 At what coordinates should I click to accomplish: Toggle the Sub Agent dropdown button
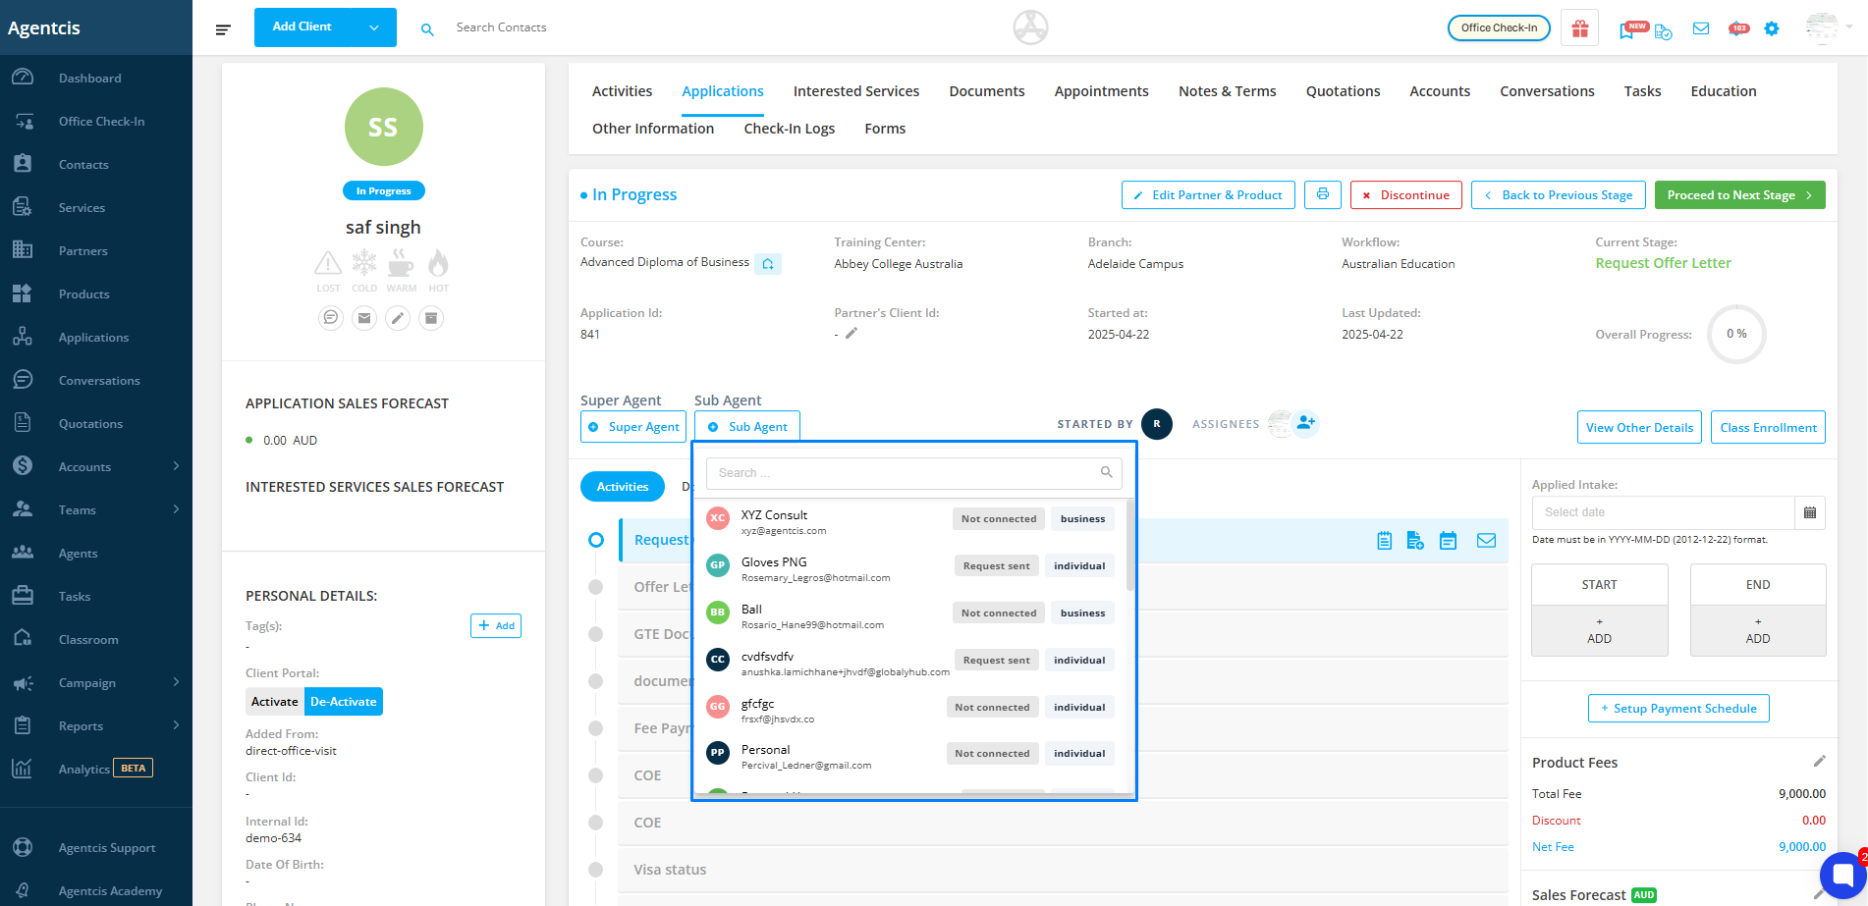click(x=747, y=426)
